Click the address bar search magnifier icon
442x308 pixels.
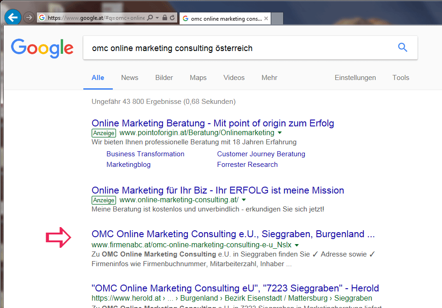[x=150, y=18]
